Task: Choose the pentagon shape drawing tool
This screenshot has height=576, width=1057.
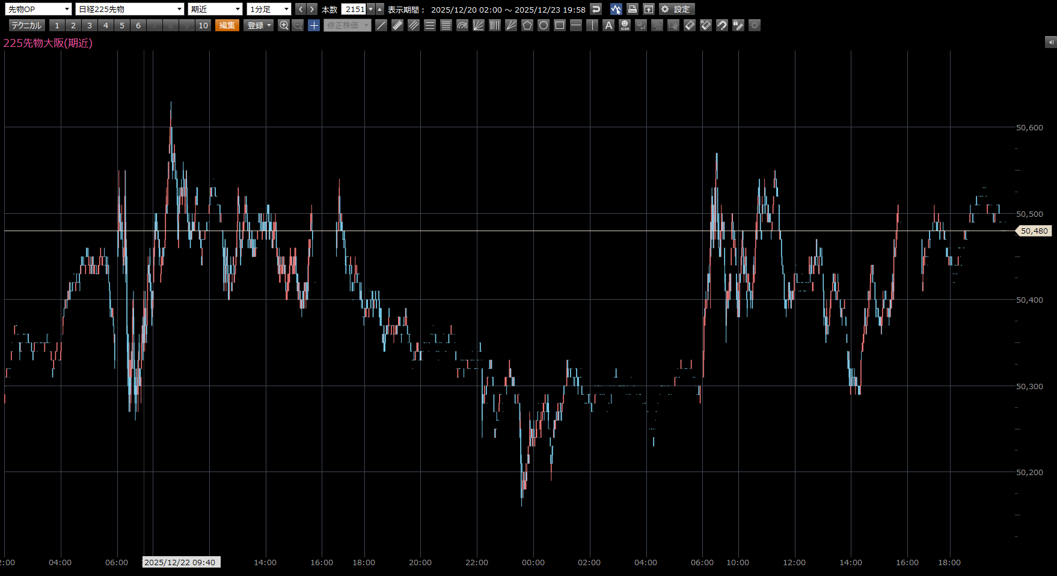Action: tap(527, 25)
